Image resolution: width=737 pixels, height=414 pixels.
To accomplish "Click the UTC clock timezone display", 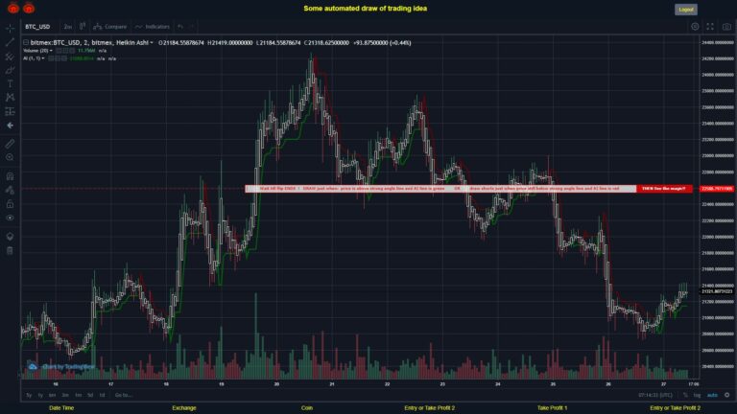I will click(655, 395).
